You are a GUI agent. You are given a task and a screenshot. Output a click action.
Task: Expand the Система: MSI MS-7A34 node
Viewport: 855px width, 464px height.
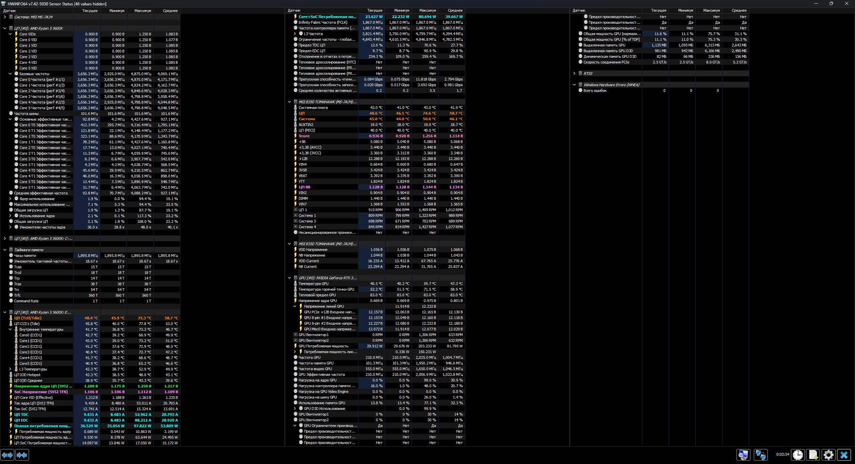click(5, 17)
